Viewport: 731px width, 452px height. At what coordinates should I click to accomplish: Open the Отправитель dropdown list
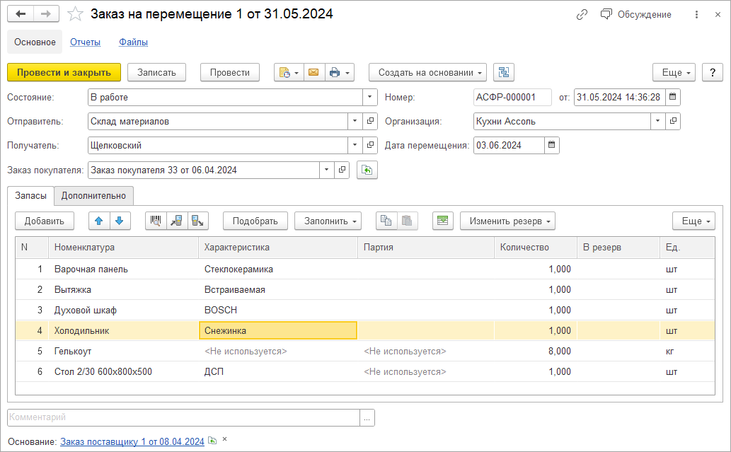[355, 121]
